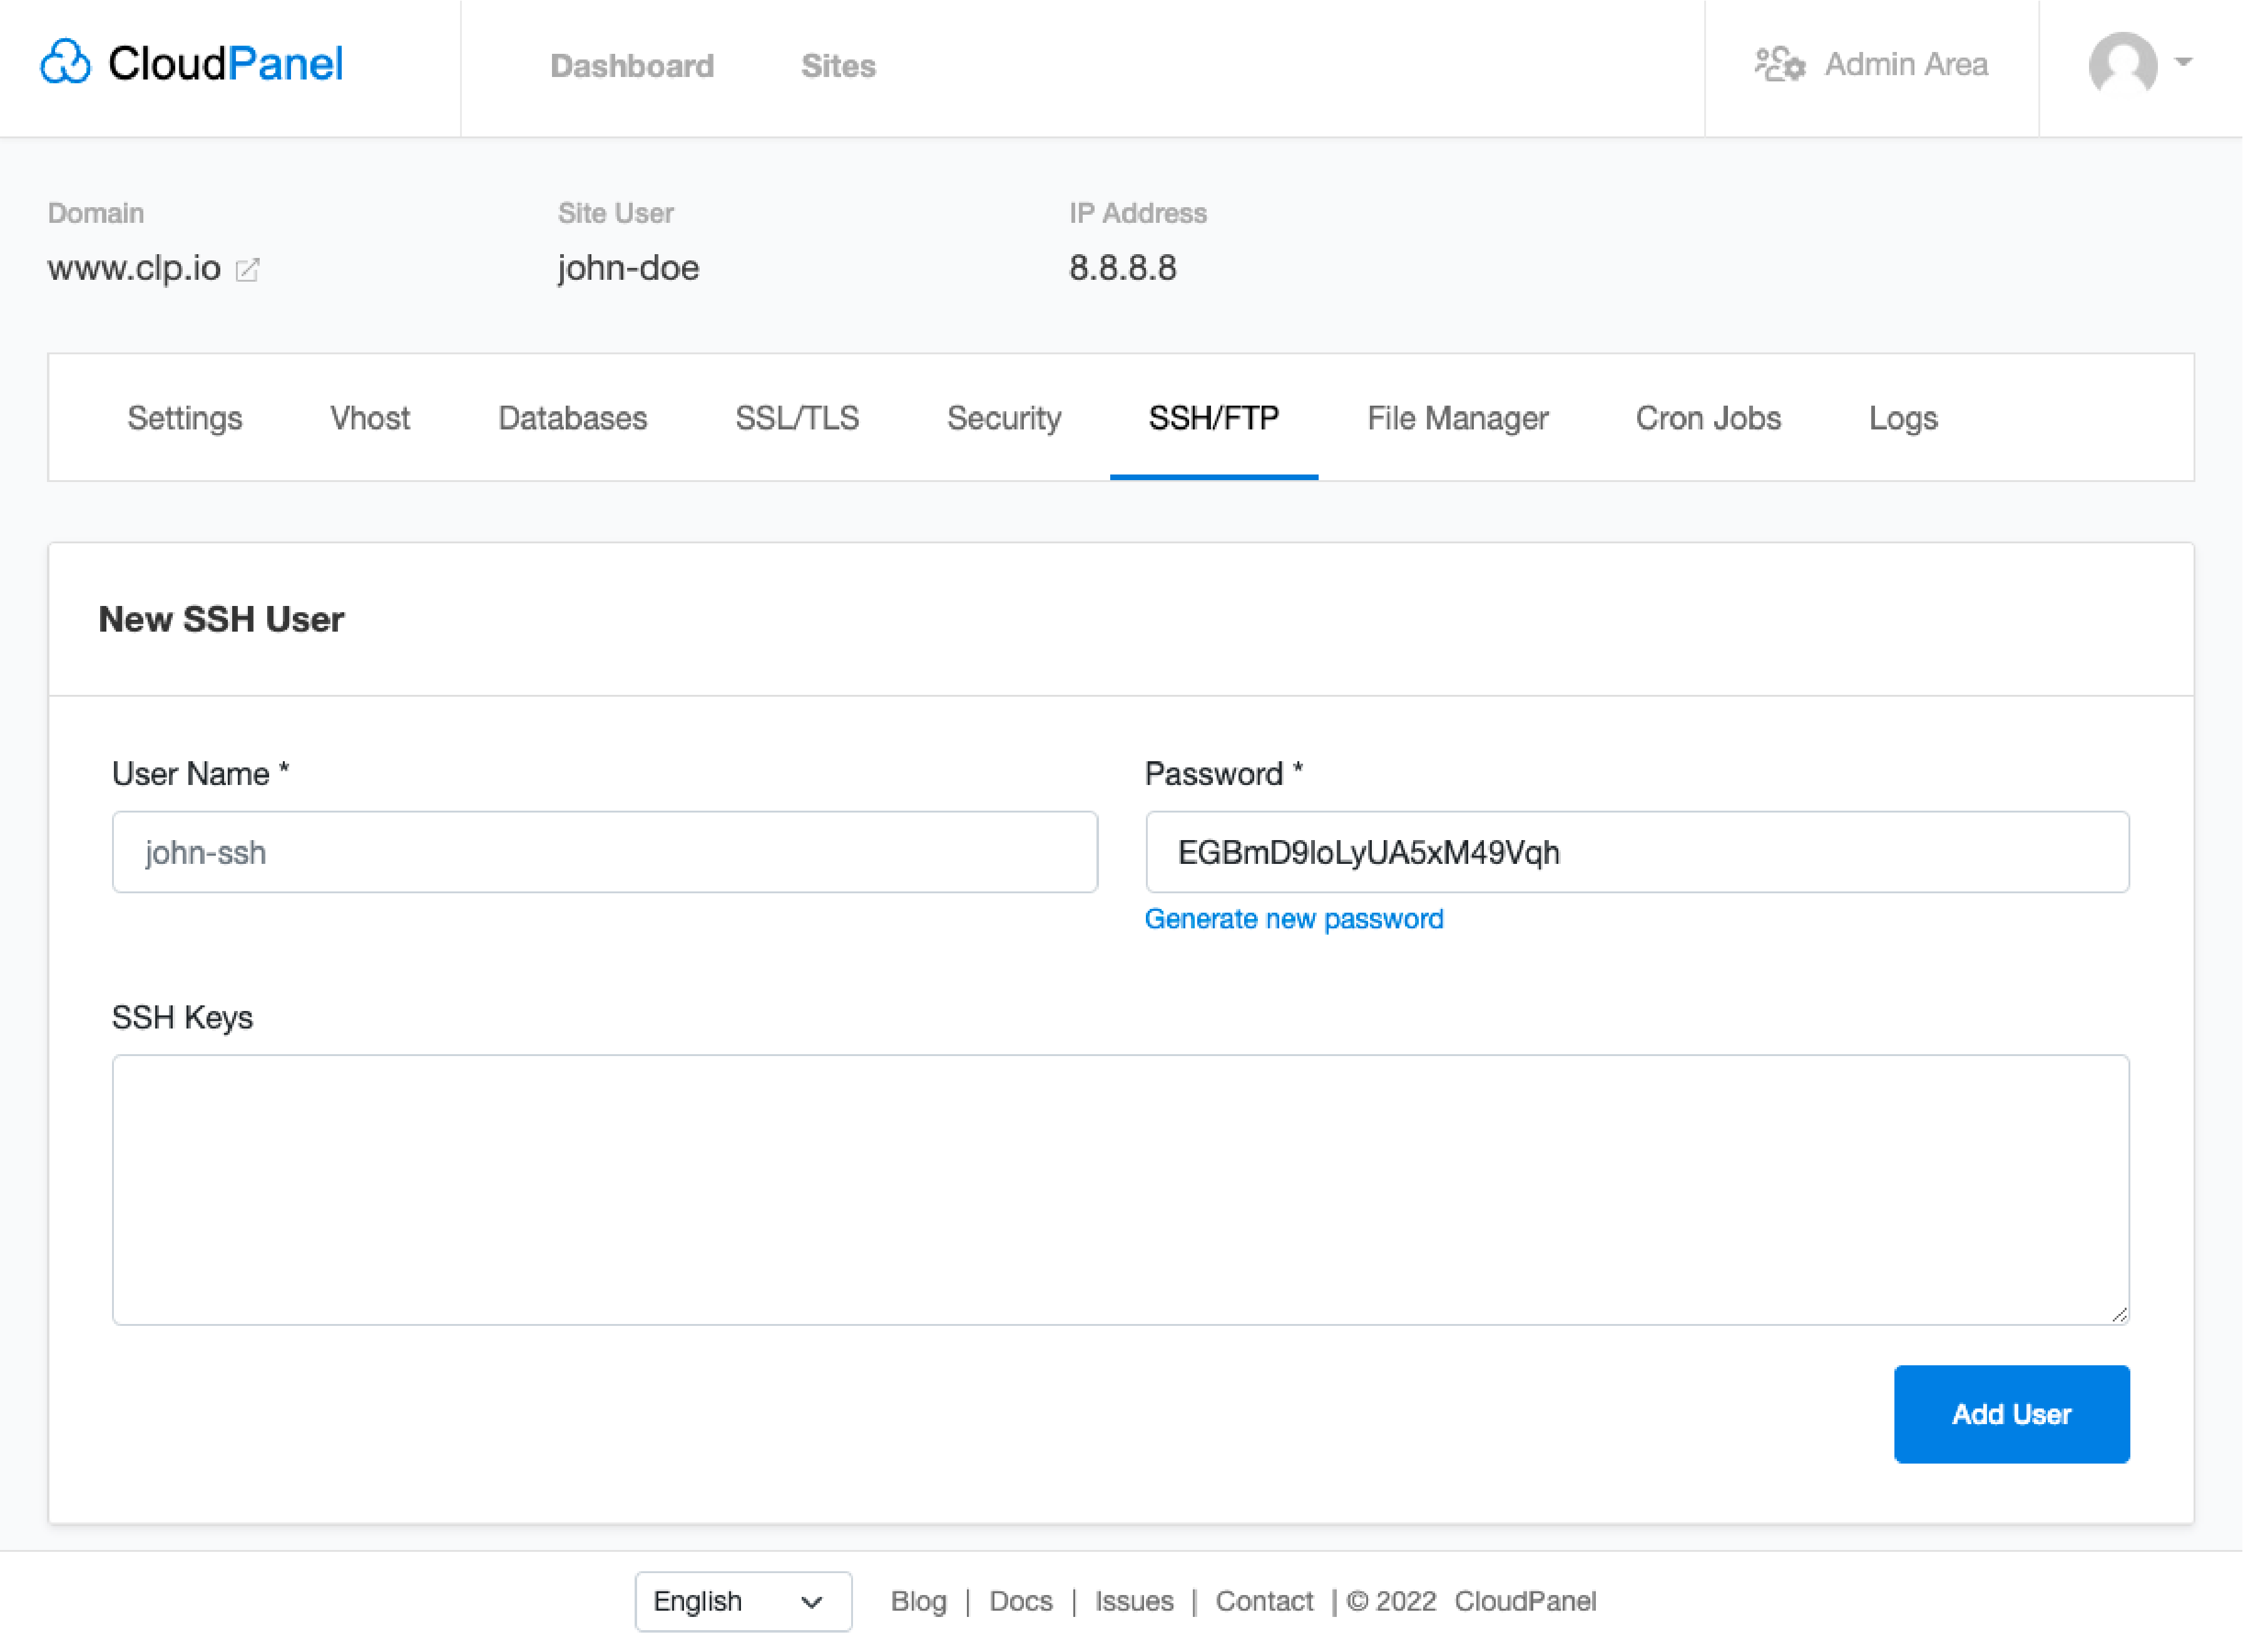The image size is (2243, 1652).
Task: Click the User Name input field
Action: [x=605, y=852]
